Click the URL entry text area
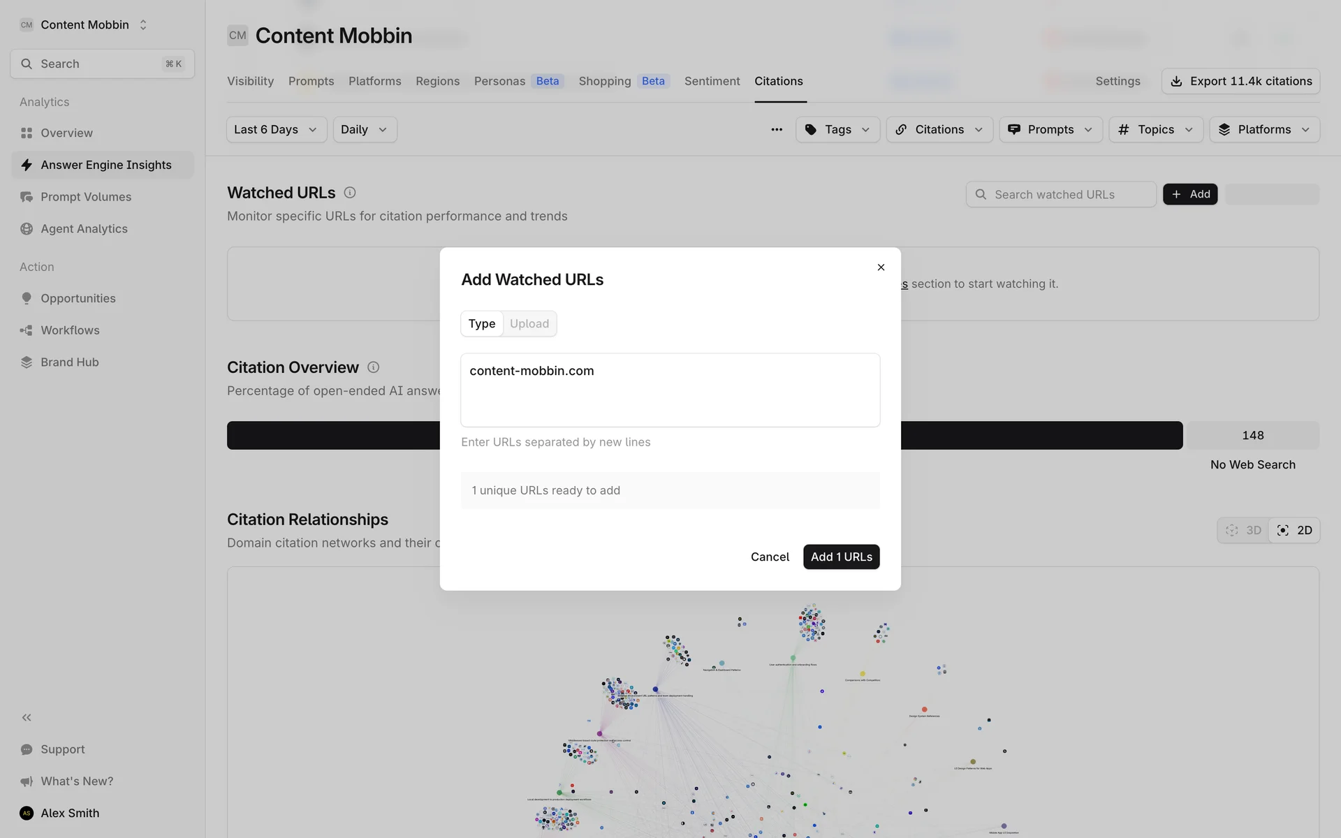The width and height of the screenshot is (1341, 838). [670, 391]
